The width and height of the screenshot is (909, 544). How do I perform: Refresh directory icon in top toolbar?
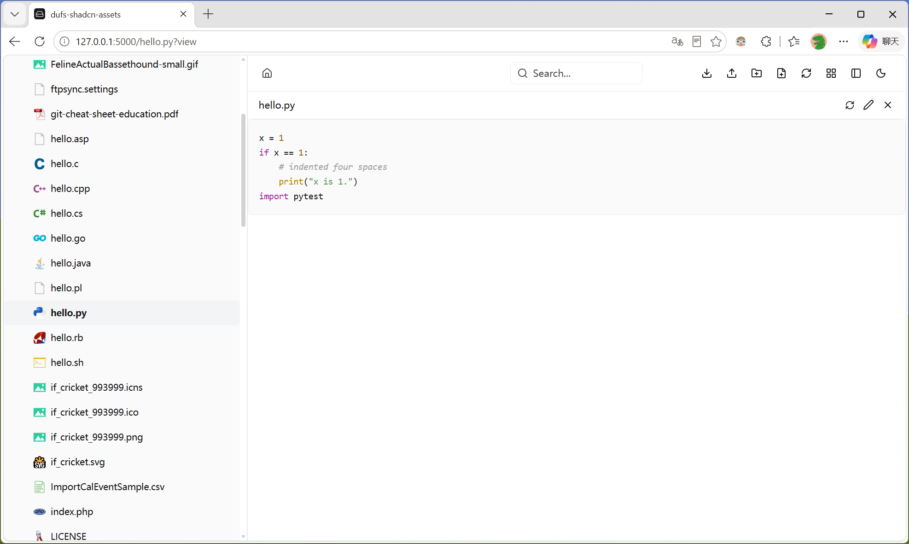tap(806, 73)
